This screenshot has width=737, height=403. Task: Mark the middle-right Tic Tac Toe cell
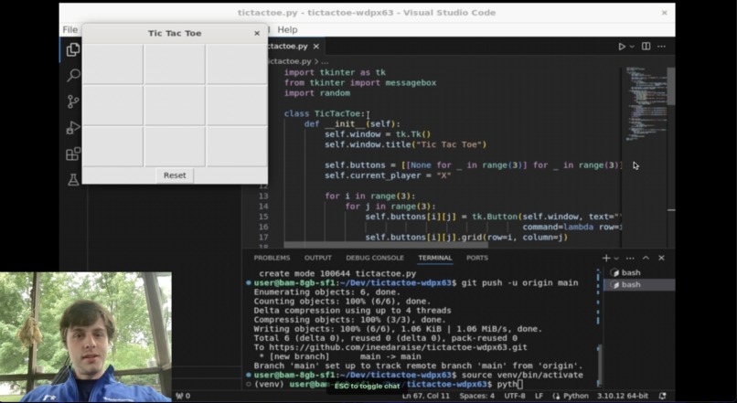pos(237,105)
